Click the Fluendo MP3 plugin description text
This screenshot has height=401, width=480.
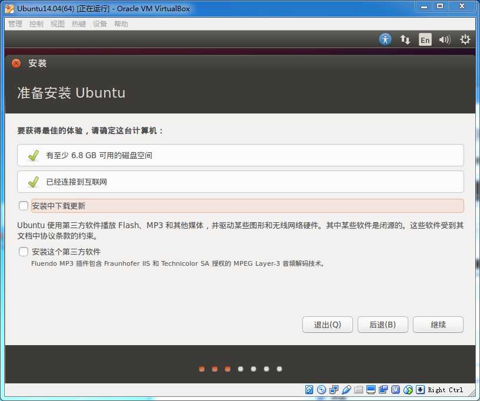tap(178, 263)
